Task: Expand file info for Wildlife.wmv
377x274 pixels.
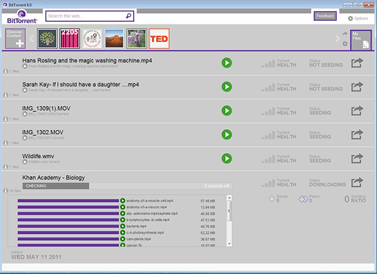Action: point(6,167)
